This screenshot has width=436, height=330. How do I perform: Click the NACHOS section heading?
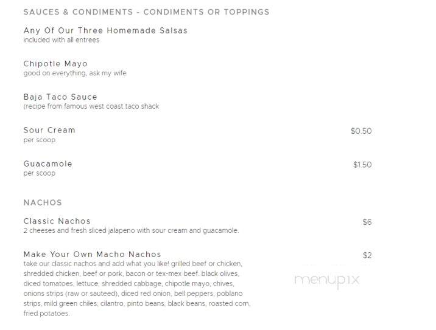[x=43, y=202]
